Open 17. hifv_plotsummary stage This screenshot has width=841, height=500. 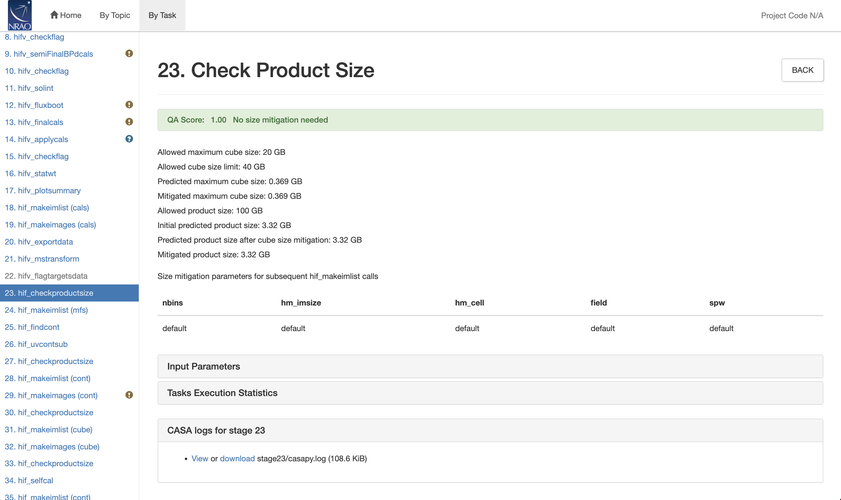pyautogui.click(x=43, y=191)
